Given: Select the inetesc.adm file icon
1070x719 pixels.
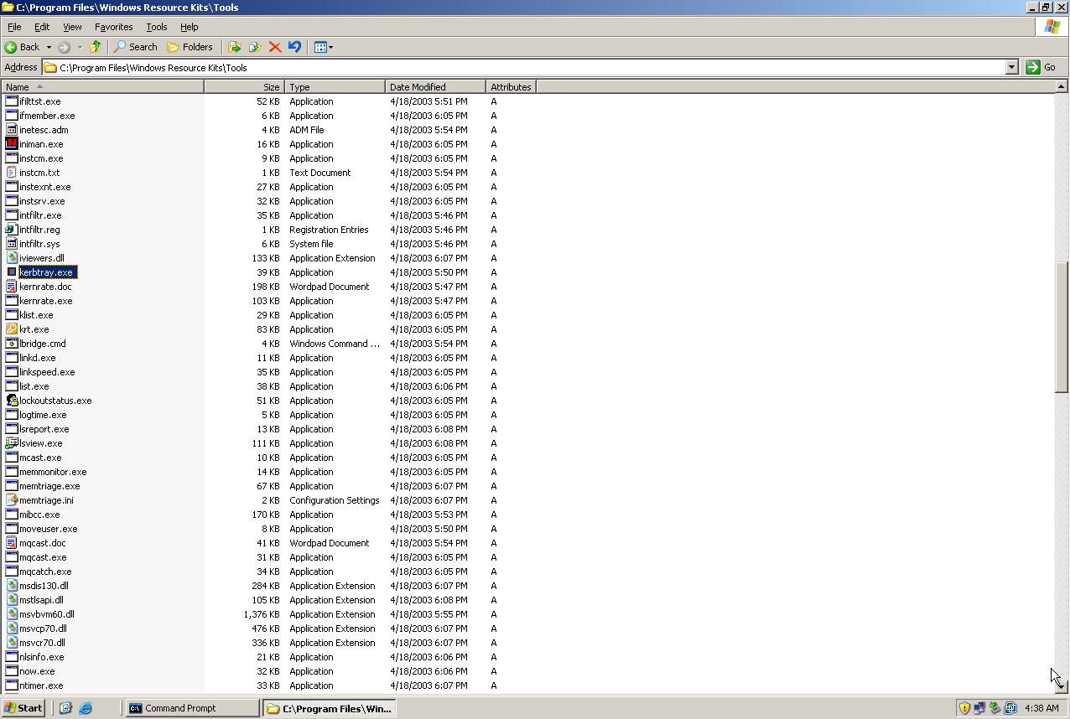Looking at the screenshot, I should [12, 130].
